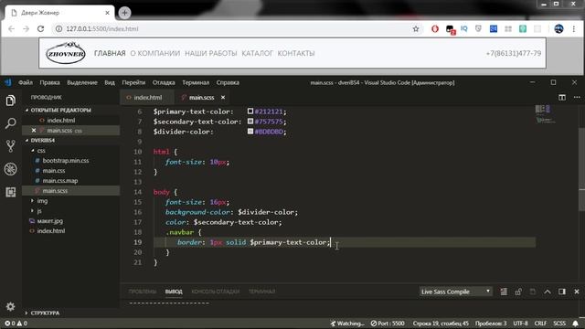
Task: Click the НАШИ РАБОТЫ navigation link
Action: pyautogui.click(x=211, y=53)
